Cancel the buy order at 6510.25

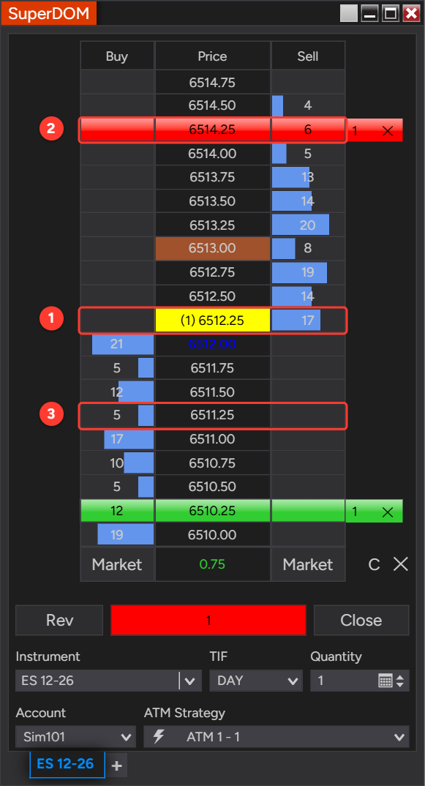tap(388, 512)
